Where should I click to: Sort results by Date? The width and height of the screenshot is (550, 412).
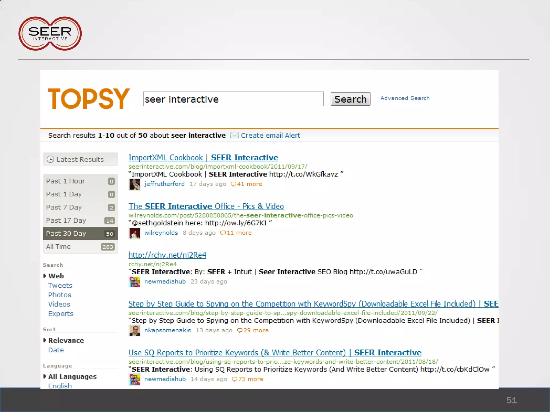56,350
